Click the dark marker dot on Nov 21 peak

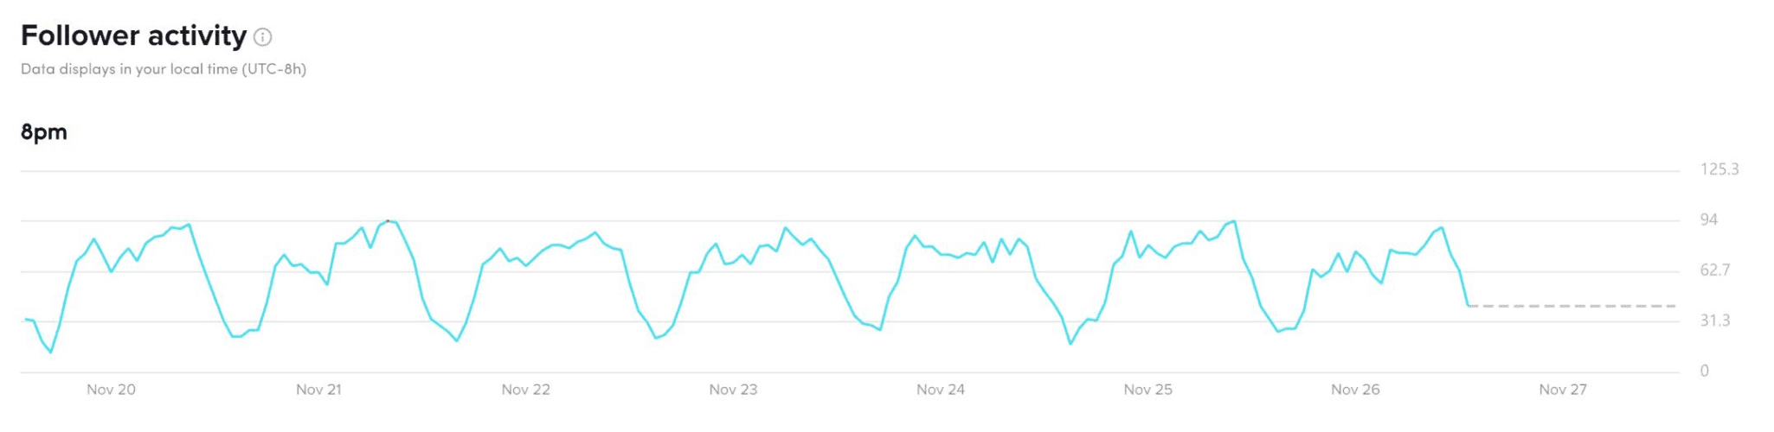(x=388, y=221)
